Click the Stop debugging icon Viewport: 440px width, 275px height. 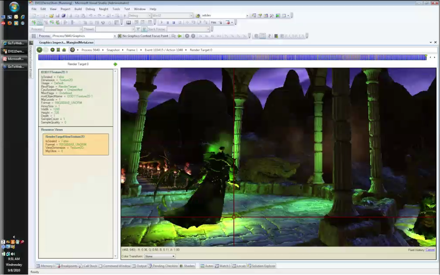[x=174, y=23]
